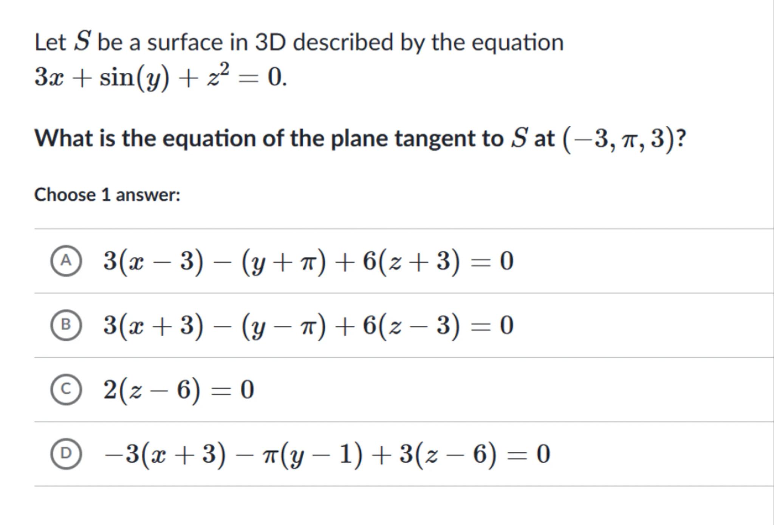Mark radio button D as answer

66,454
